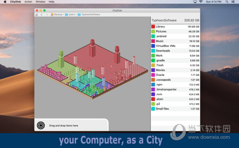
Task: Open the Action menu
Action: (28, 2)
